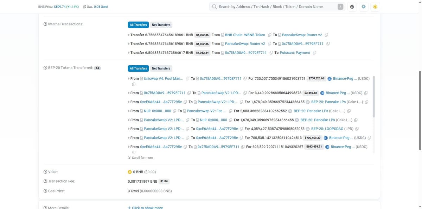This screenshot has width=422, height=209.
Task: Copy Null sender address in the 2,683.366 row
Action: point(174,111)
